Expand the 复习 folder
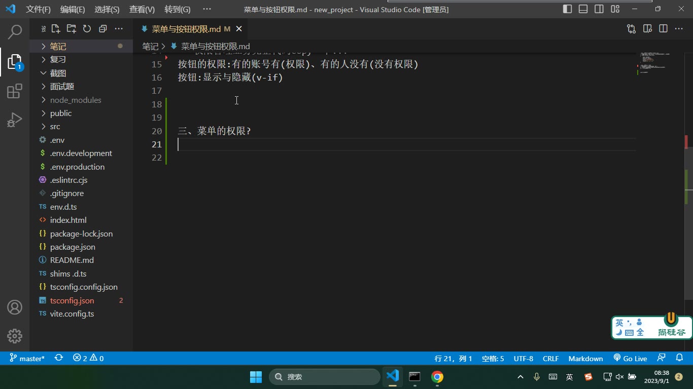The width and height of the screenshot is (693, 389). (82, 60)
